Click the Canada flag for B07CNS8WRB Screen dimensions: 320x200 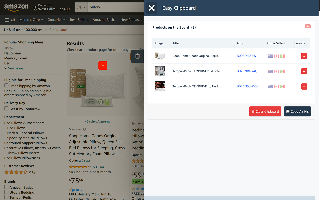(x=276, y=87)
